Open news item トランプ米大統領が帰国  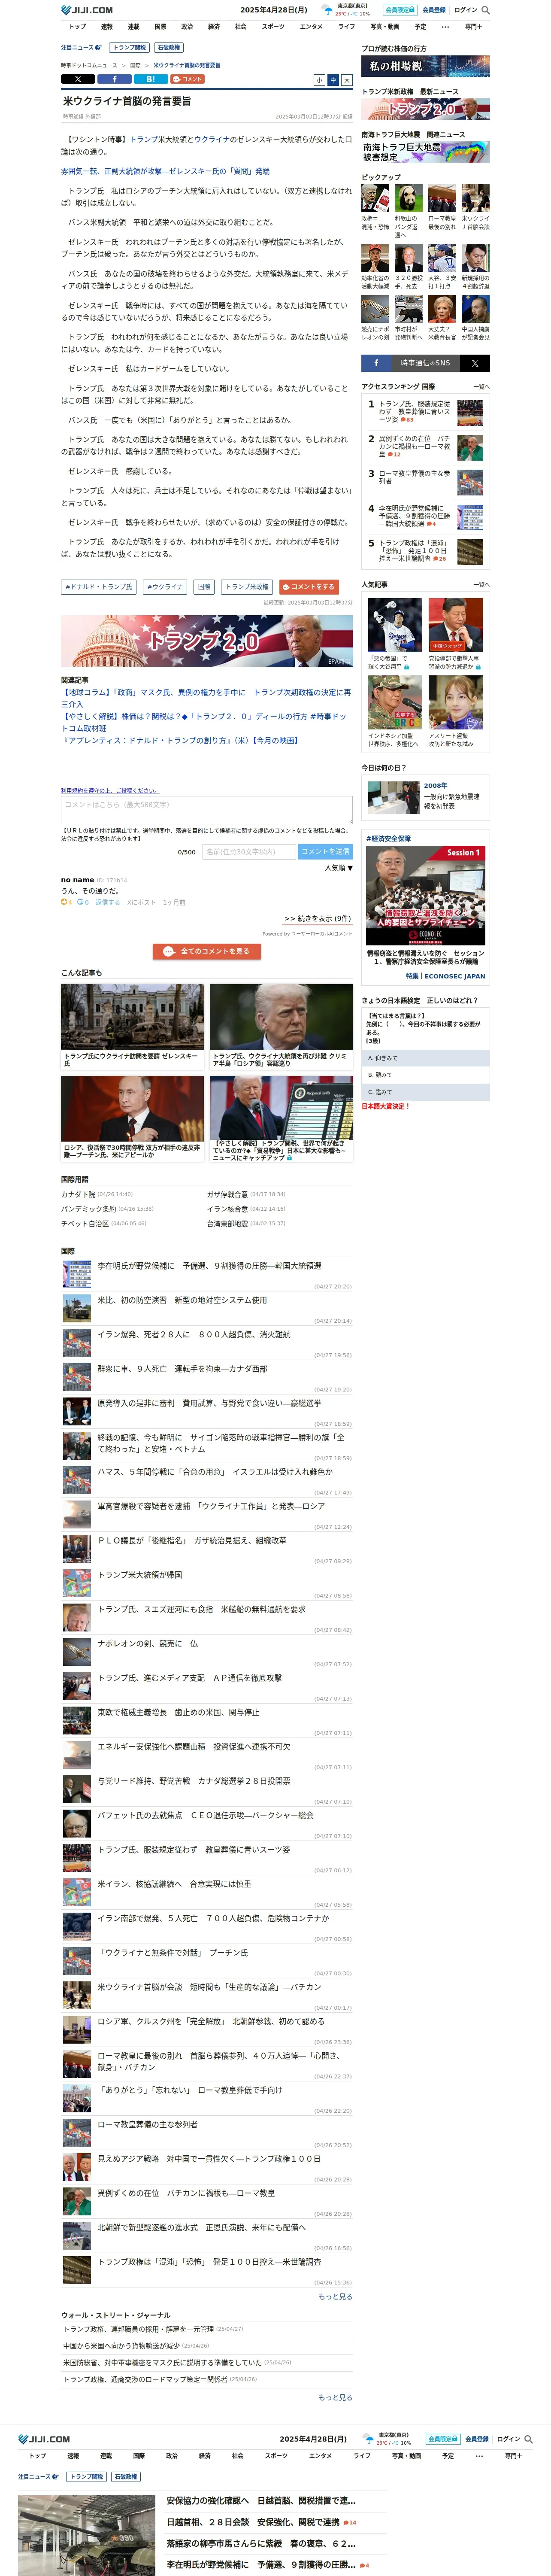(139, 1574)
